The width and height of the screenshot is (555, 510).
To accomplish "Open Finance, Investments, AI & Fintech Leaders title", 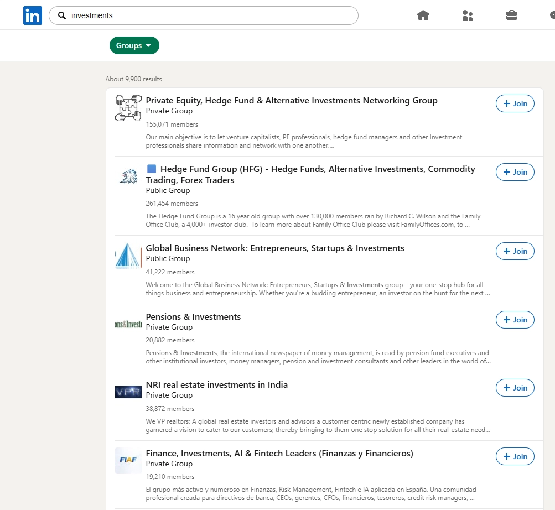I will (x=279, y=454).
